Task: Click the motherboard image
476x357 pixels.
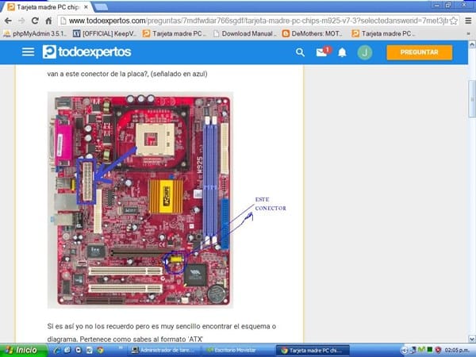Action: click(x=140, y=201)
